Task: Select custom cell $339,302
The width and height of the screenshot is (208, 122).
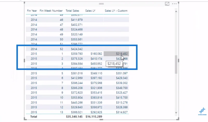Action: point(122,83)
